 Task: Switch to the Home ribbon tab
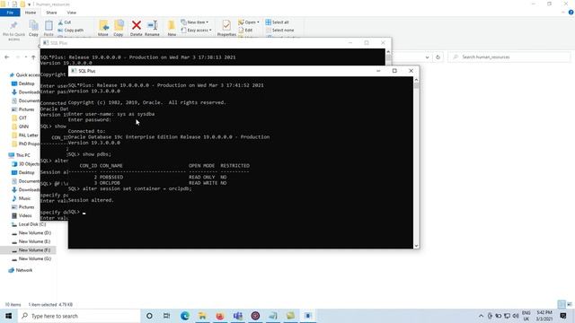click(31, 13)
